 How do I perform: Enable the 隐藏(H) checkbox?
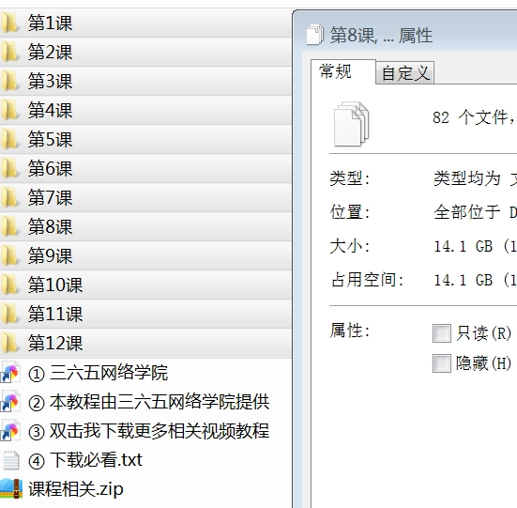tap(442, 363)
